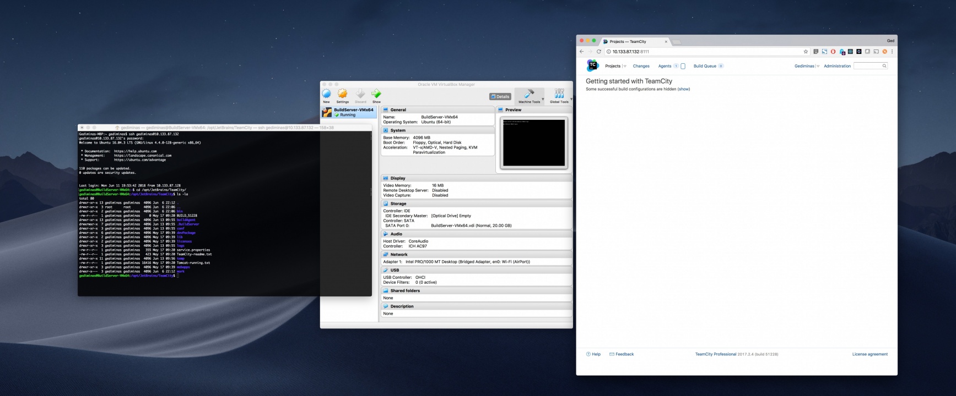Click the Ged profile button in Chrome
The height and width of the screenshot is (396, 956).
(890, 41)
